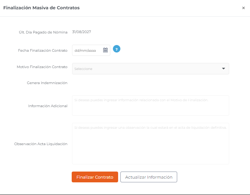This screenshot has width=250, height=195.
Task: Open the calendar picker icon
Action: (105, 50)
